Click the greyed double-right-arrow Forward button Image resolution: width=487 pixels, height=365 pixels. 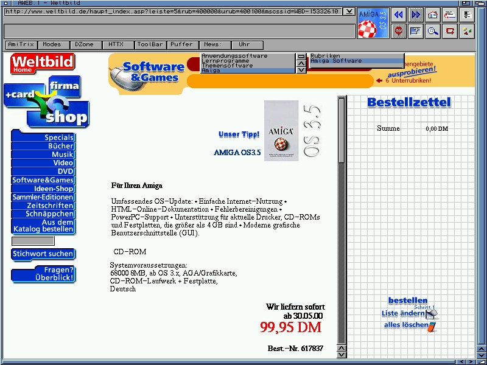point(416,15)
